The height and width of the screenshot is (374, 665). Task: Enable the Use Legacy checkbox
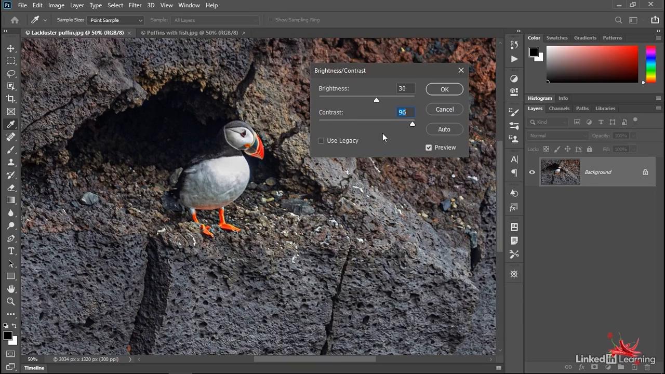coord(321,141)
